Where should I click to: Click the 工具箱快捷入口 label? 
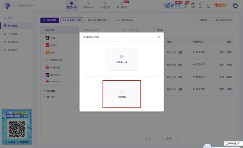[233, 143]
